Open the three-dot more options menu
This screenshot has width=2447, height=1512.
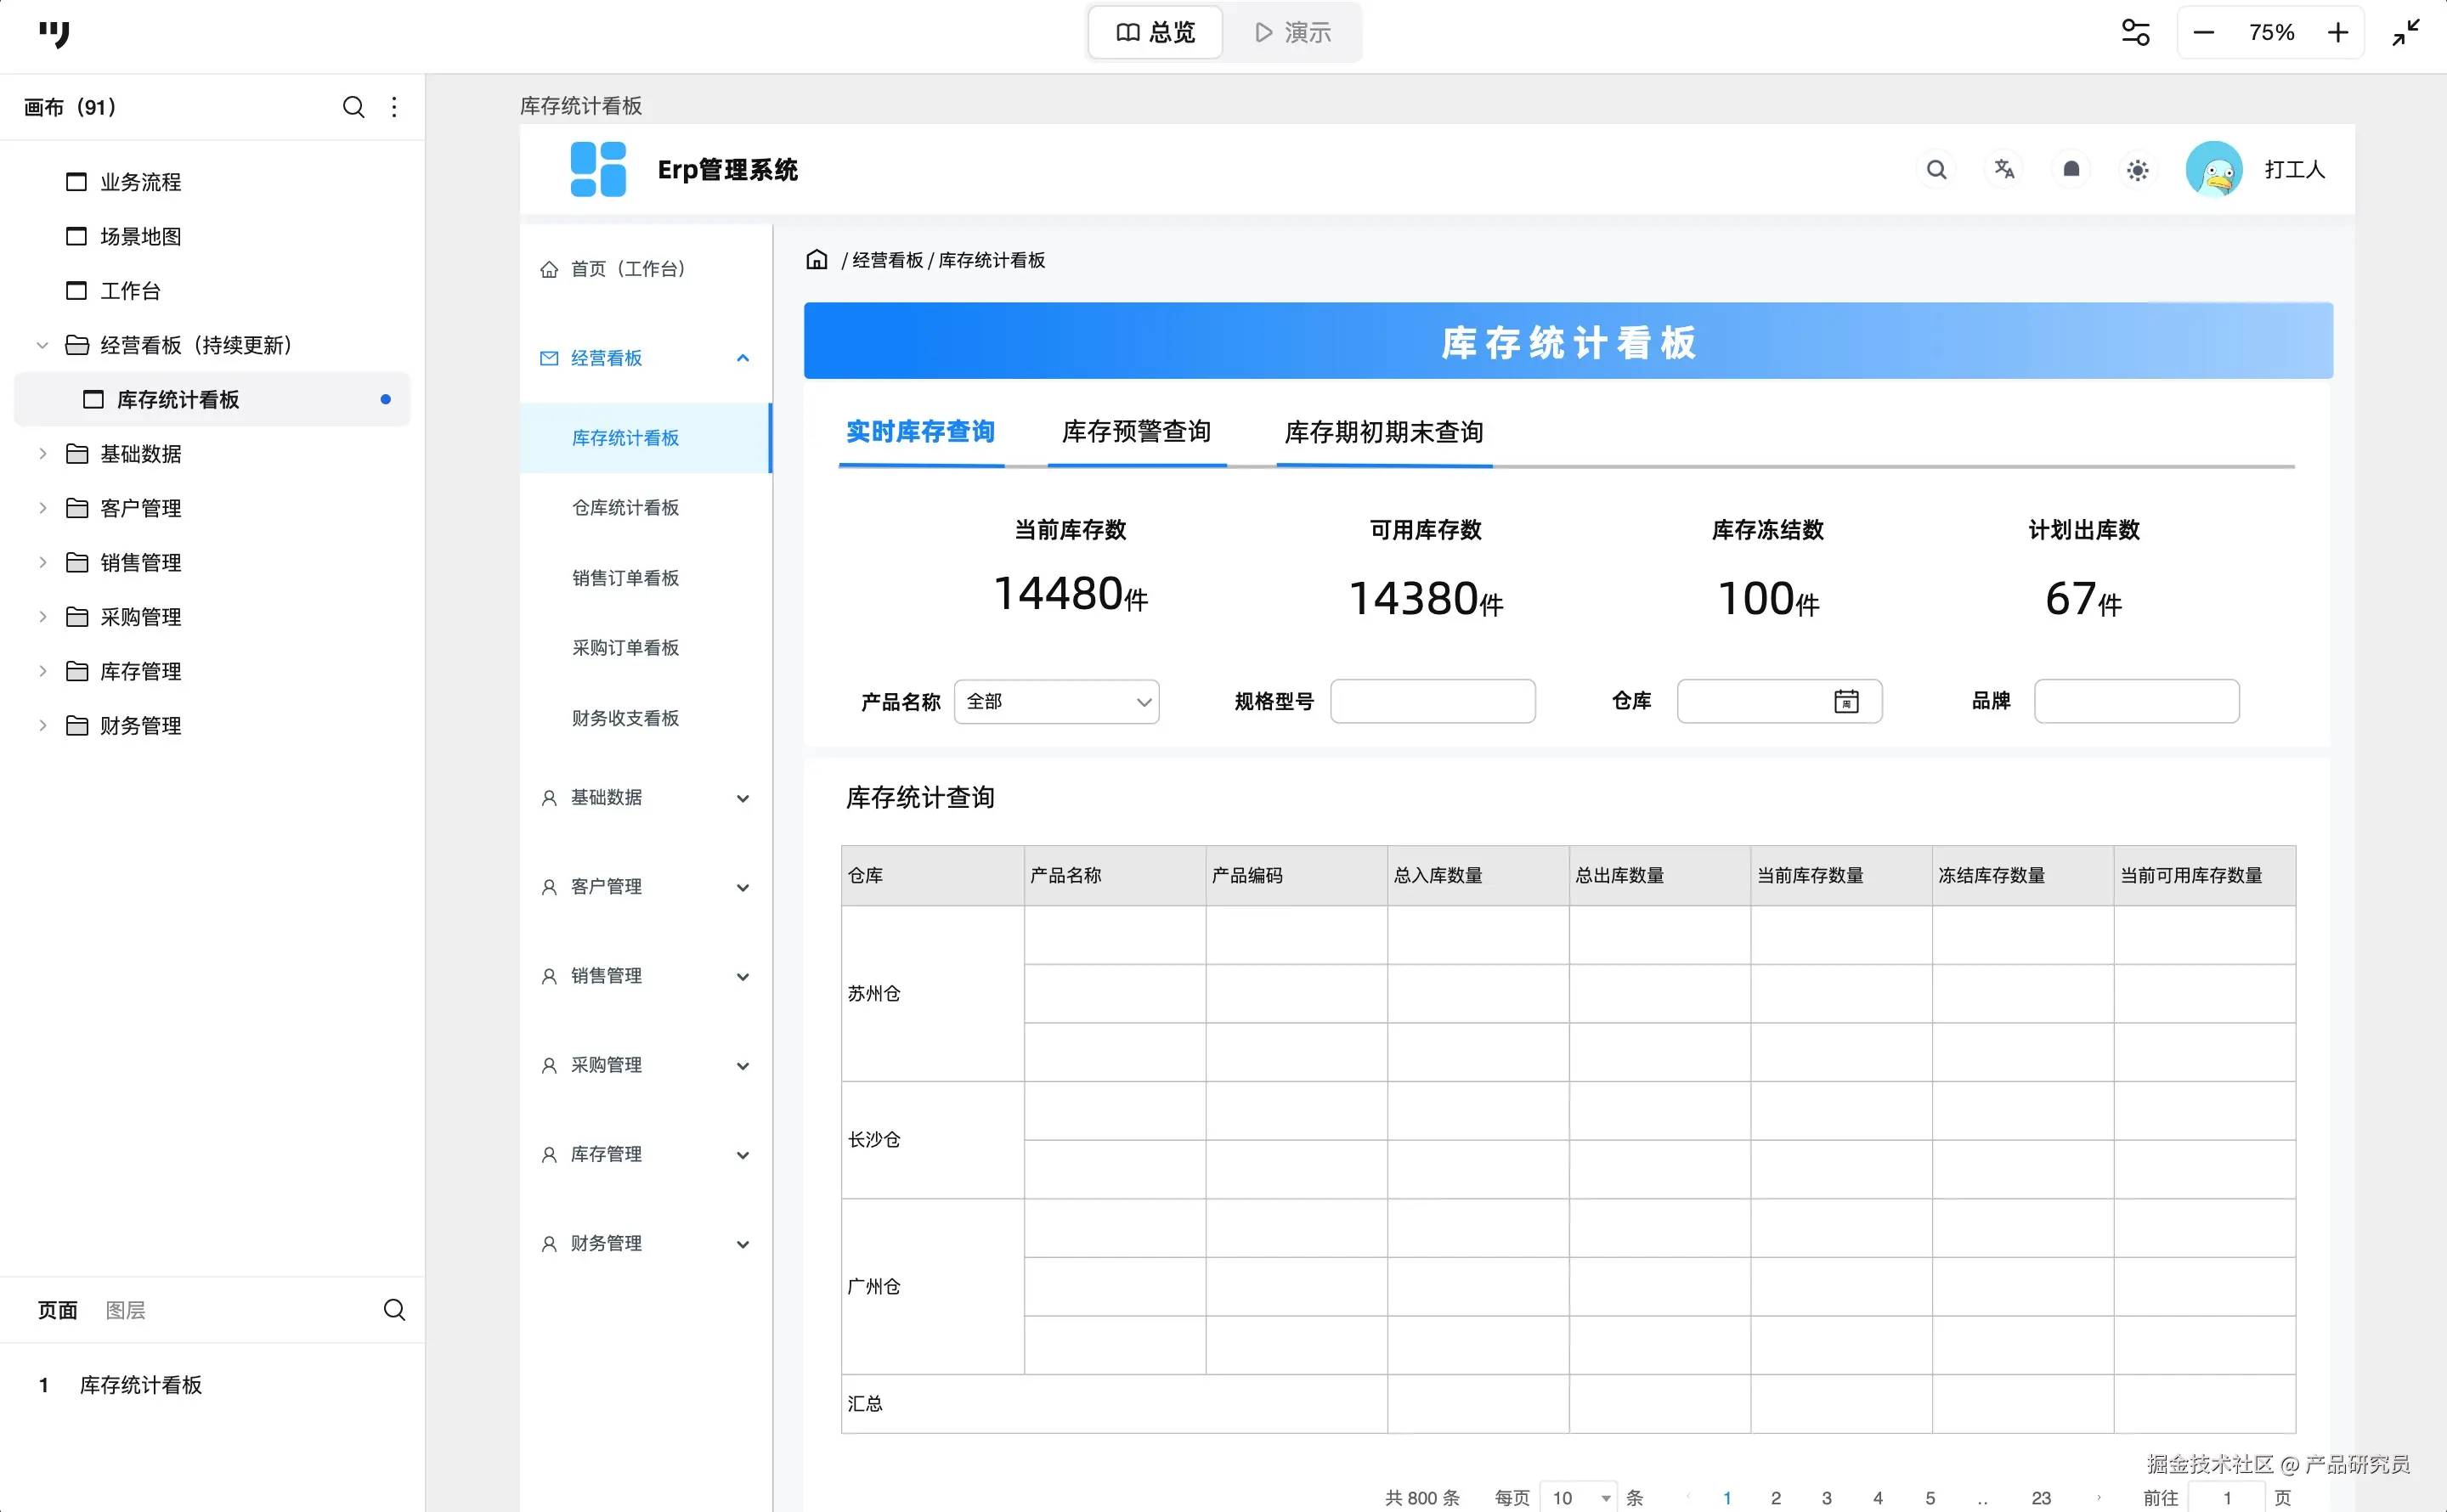point(394,107)
